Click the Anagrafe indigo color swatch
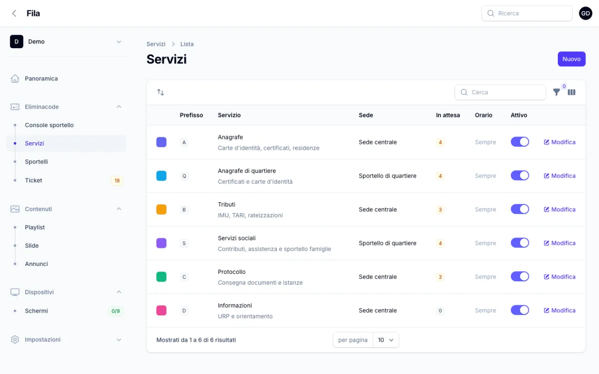Screen dimensions: 599x374 click(161, 142)
